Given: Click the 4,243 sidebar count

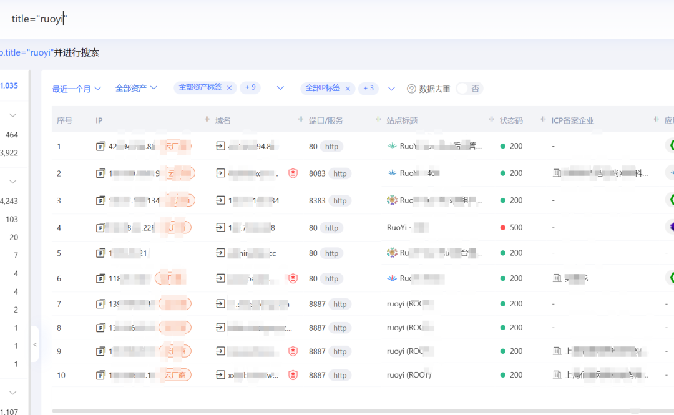Looking at the screenshot, I should point(9,202).
